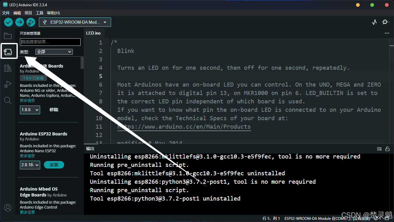Click the 'Turns an LED on' comment line
Screen dimensions: 394x222
(x=233, y=68)
